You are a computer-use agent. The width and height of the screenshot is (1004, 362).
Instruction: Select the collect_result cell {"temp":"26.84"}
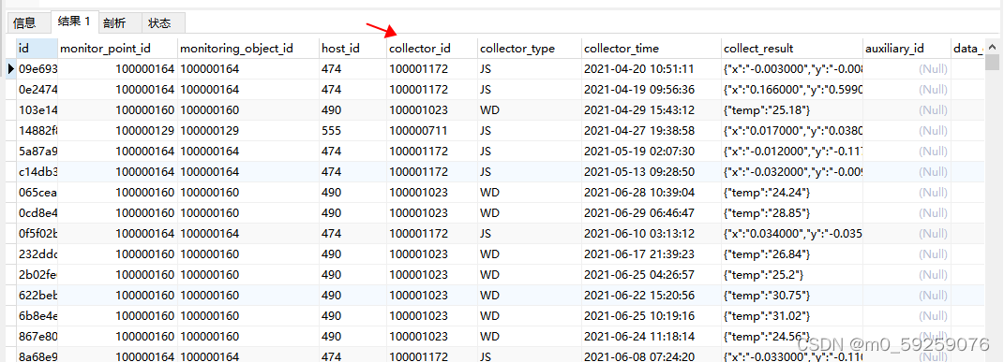tap(791, 254)
